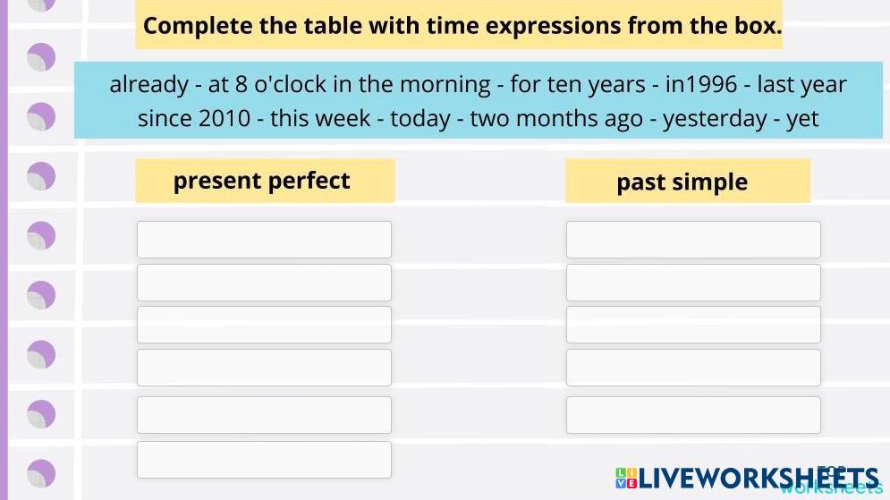Select the second past simple answer box
This screenshot has height=500, width=890.
click(693, 283)
